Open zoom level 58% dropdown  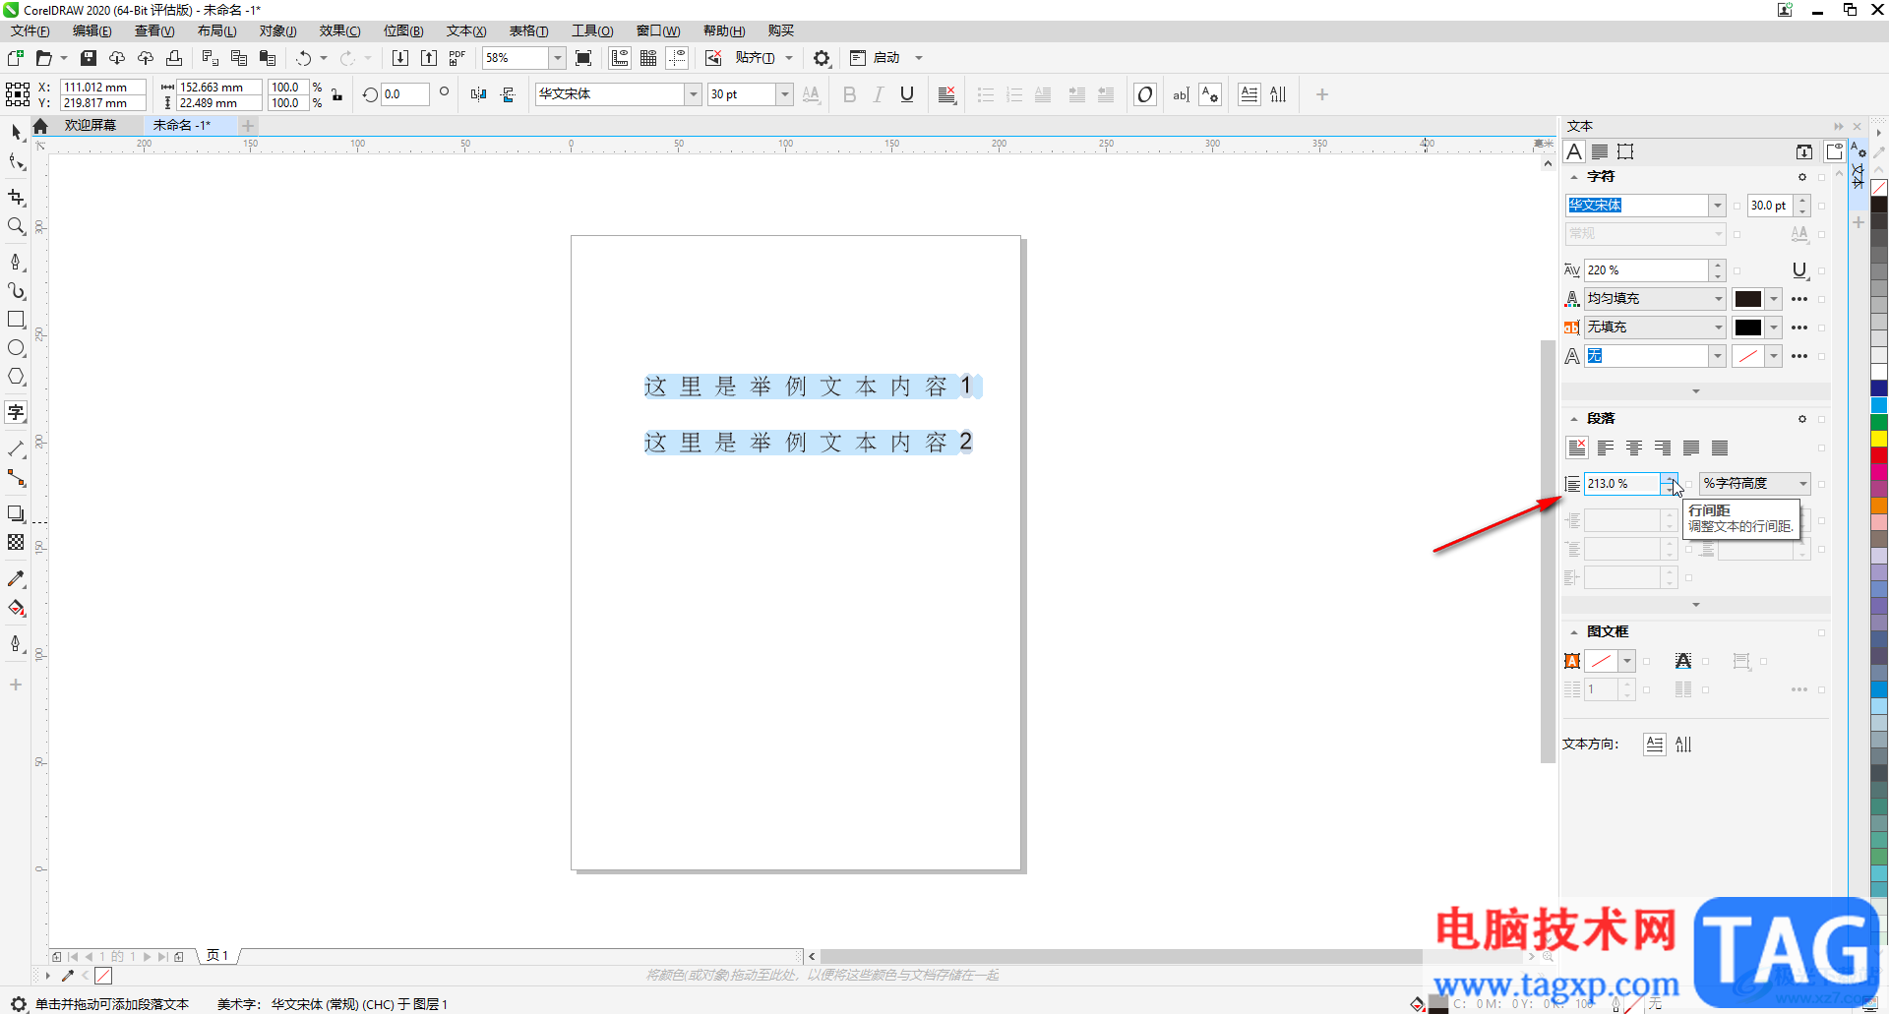(557, 58)
